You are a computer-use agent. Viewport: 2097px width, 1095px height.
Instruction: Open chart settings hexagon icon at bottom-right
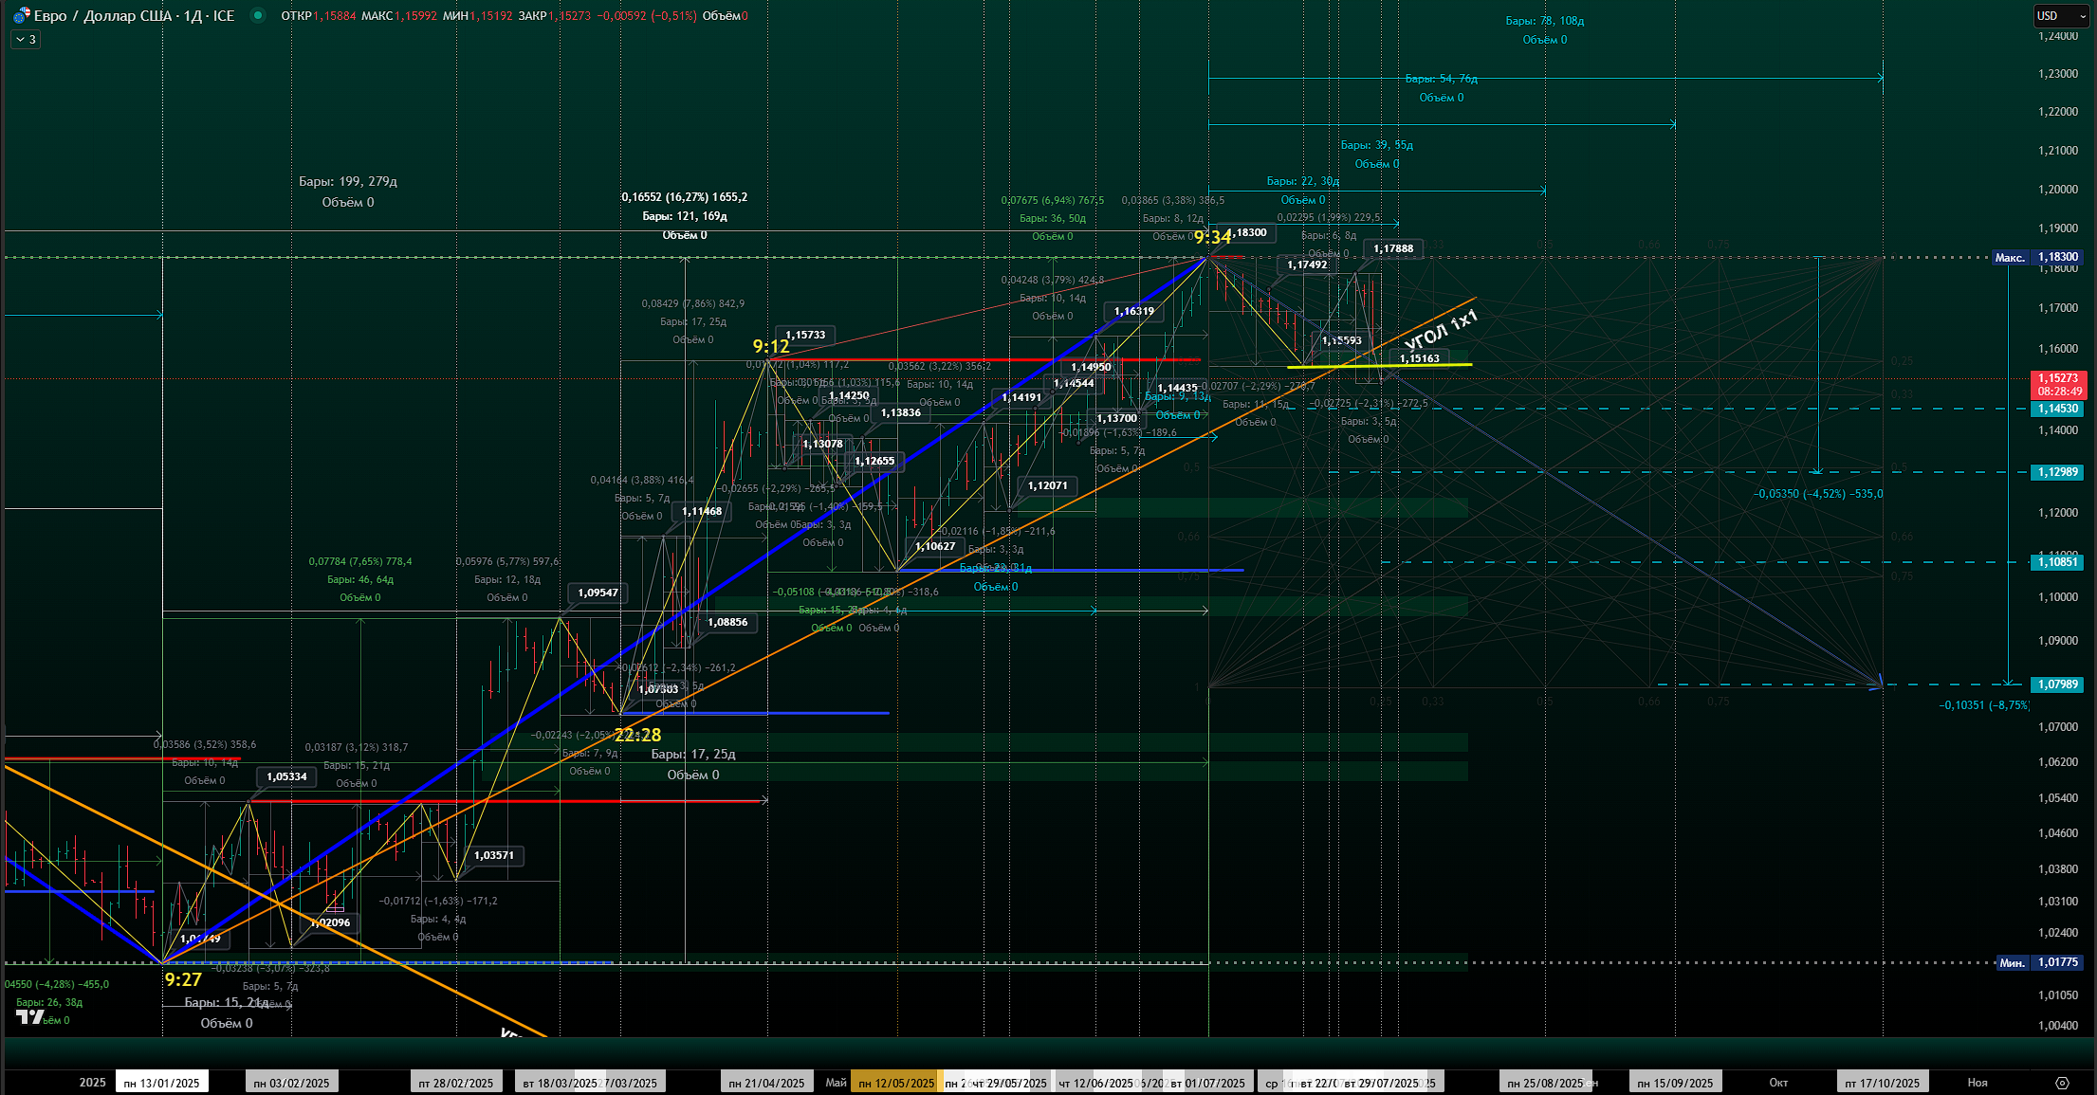2062,1083
